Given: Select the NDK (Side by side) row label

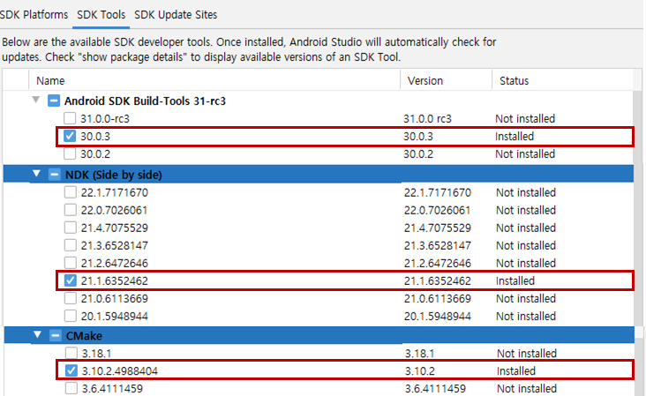Looking at the screenshot, I should tap(113, 175).
